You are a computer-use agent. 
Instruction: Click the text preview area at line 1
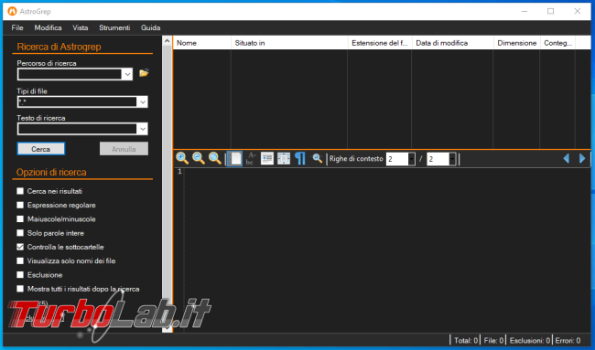click(x=387, y=172)
